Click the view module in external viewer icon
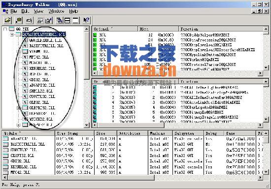This screenshot has height=189, width=271. coord(40,20)
